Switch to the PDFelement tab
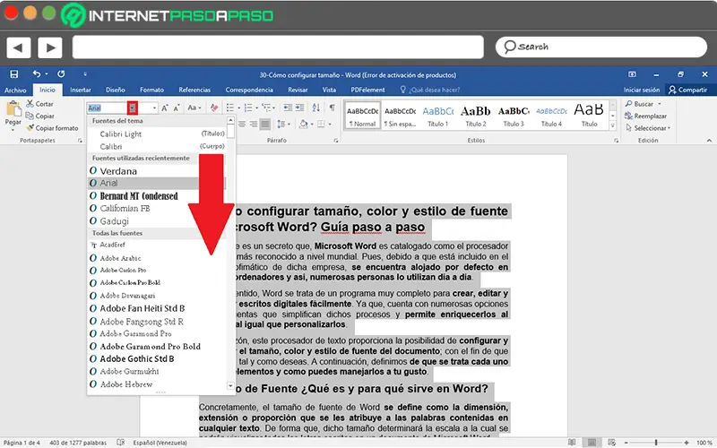 tap(367, 90)
